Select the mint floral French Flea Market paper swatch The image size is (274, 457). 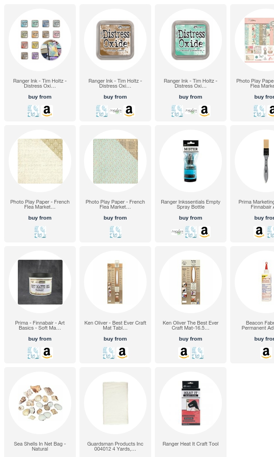(116, 161)
